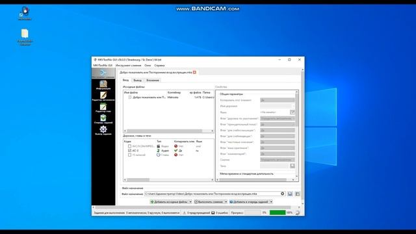
Task: Uncheck the AC-3 audio track checkbox
Action: point(130,150)
